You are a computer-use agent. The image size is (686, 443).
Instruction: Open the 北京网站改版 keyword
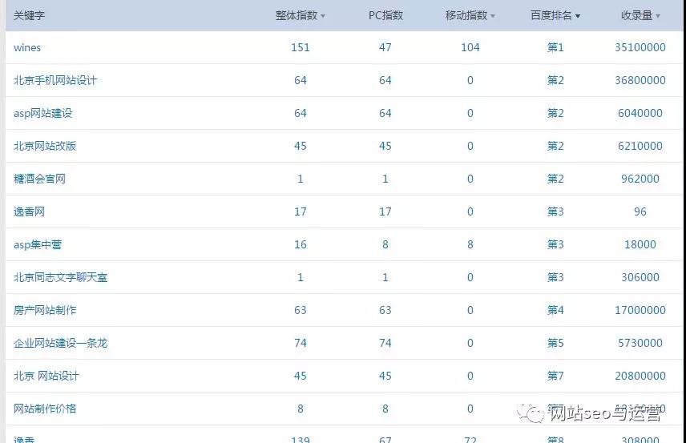[45, 146]
